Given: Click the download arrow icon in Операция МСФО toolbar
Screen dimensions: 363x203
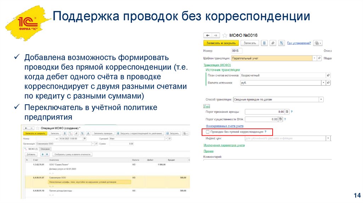Looking at the screenshot, I should [88, 133].
